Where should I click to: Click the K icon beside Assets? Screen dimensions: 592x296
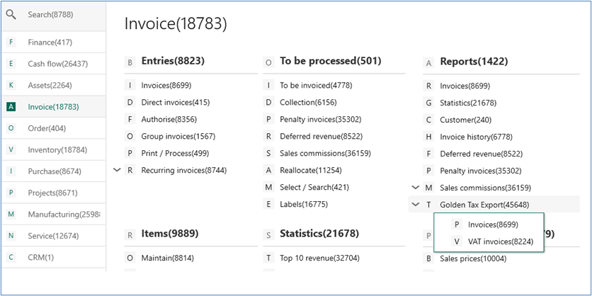click(x=11, y=85)
